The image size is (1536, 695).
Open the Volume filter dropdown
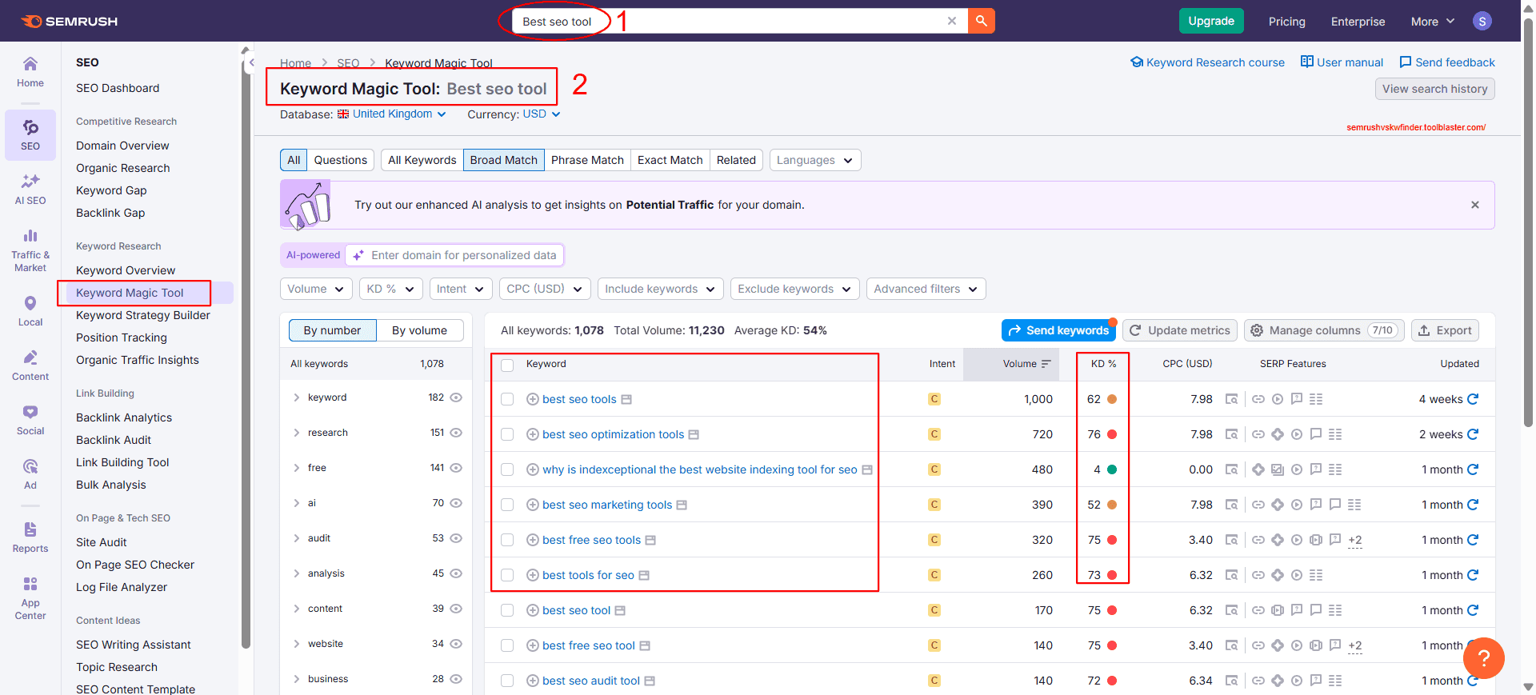pyautogui.click(x=316, y=289)
